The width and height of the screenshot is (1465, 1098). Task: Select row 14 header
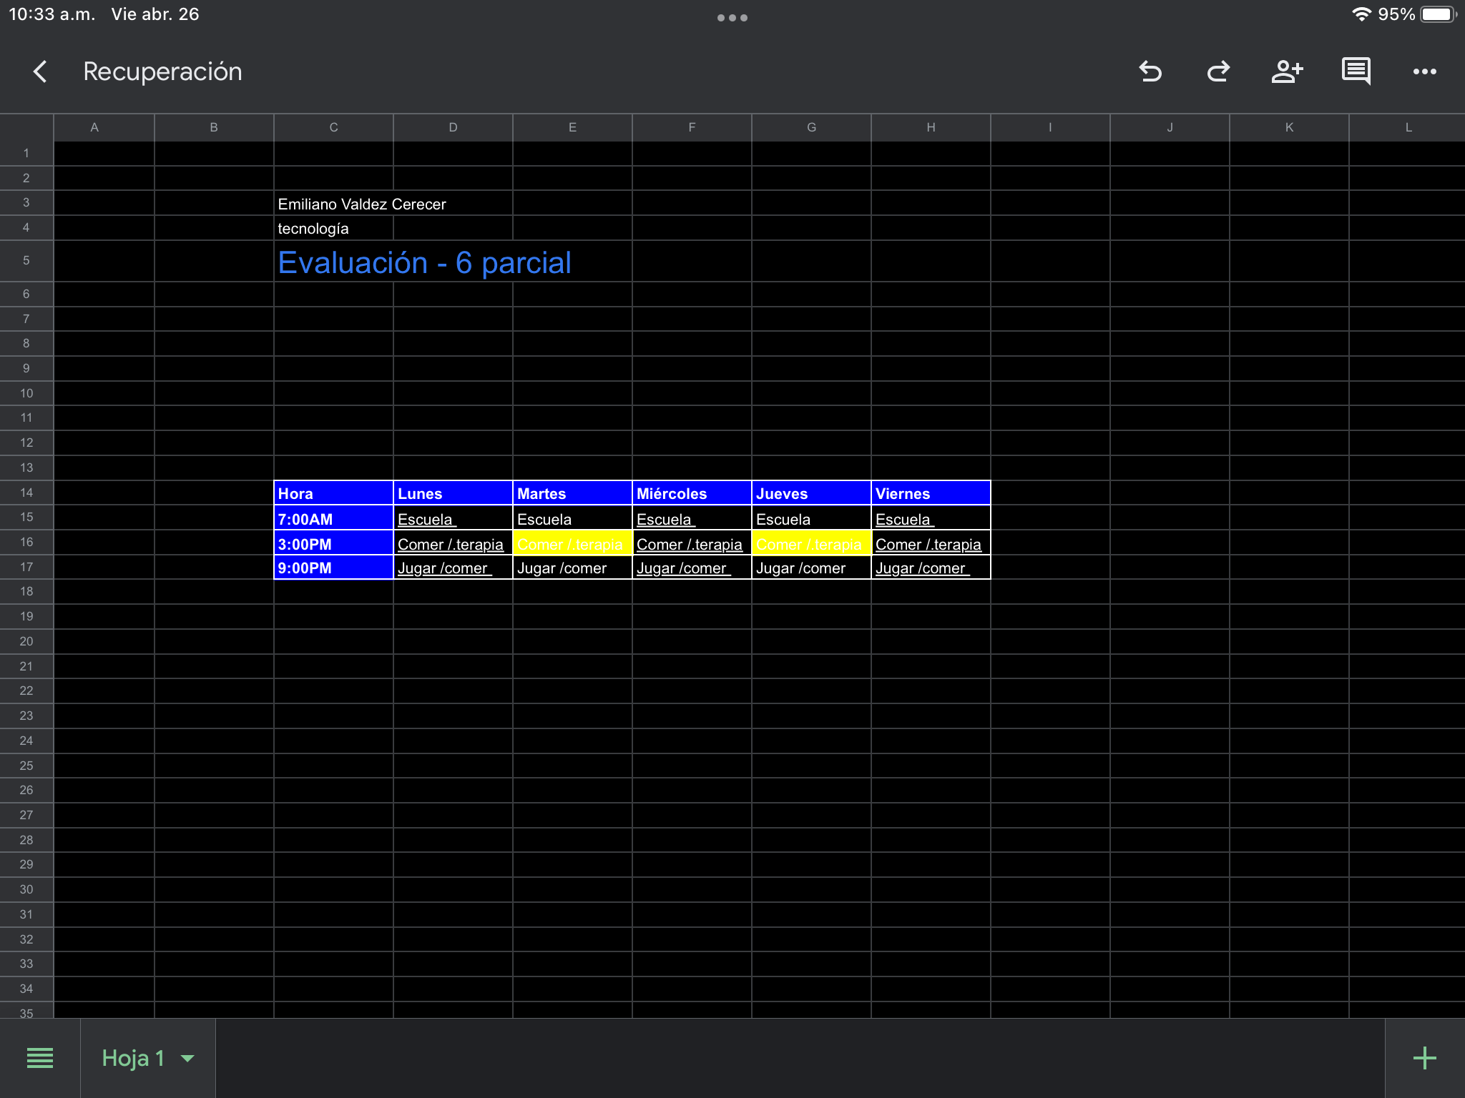tap(26, 493)
